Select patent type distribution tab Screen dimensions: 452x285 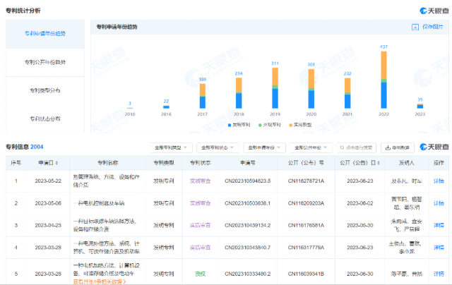coord(45,90)
